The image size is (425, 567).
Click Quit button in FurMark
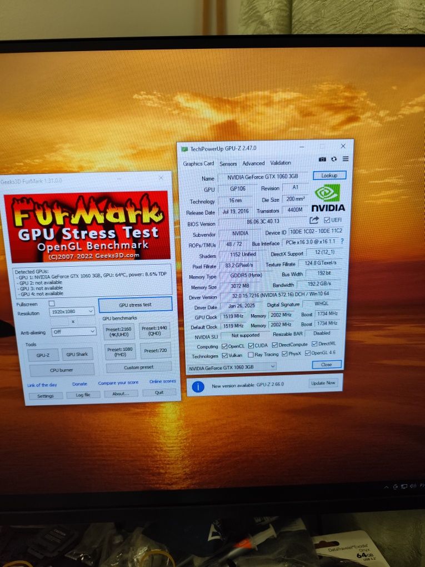point(159,392)
